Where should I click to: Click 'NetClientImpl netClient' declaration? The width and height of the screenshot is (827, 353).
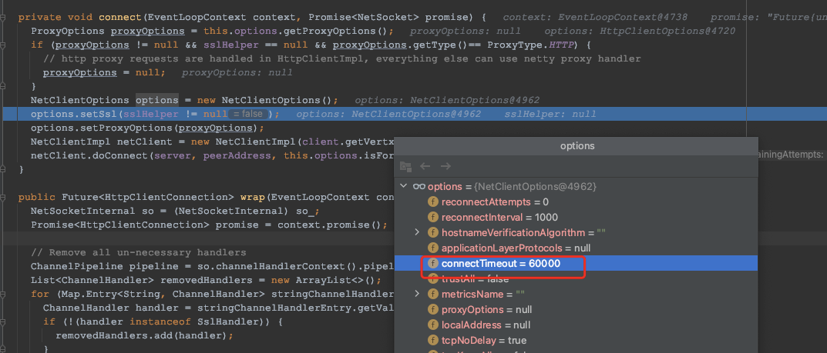coord(101,142)
